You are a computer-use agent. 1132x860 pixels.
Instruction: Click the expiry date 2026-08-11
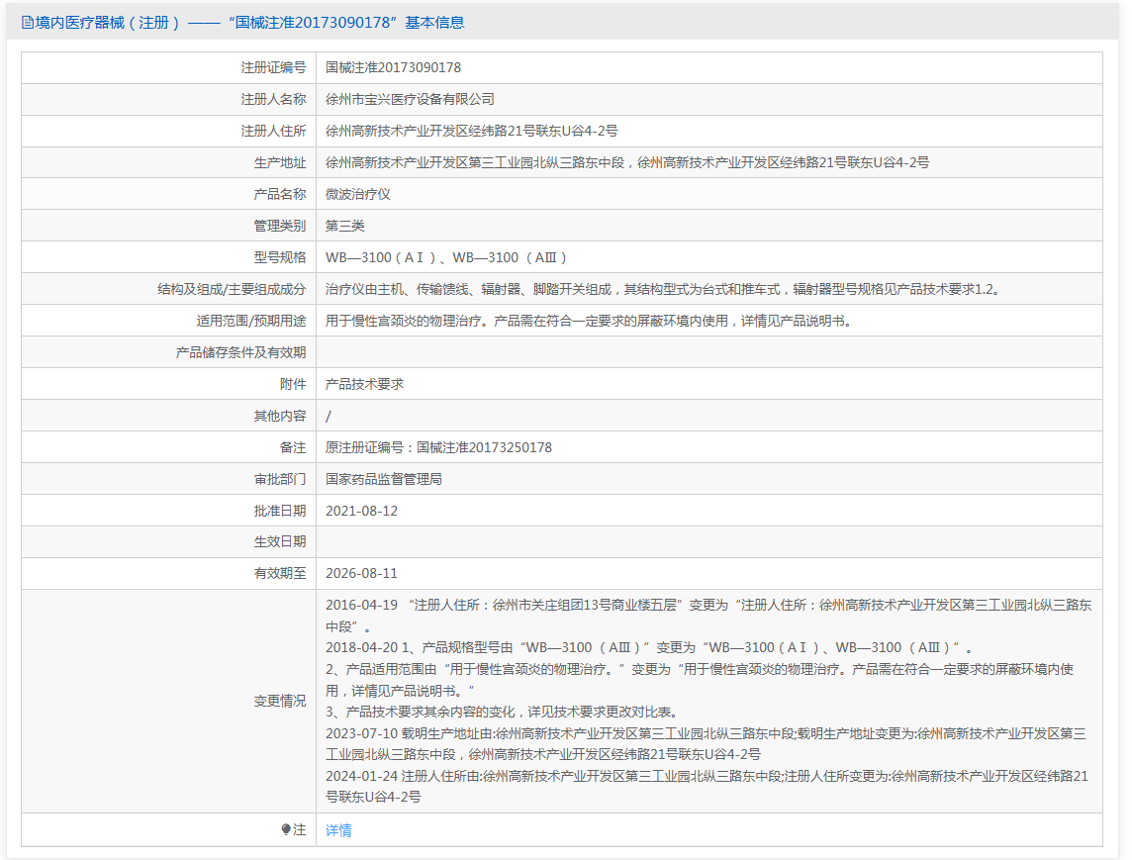click(x=361, y=573)
